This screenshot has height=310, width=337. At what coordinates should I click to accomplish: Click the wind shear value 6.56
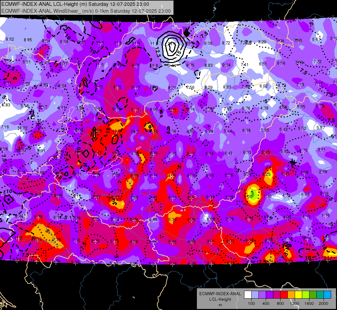(281, 63)
